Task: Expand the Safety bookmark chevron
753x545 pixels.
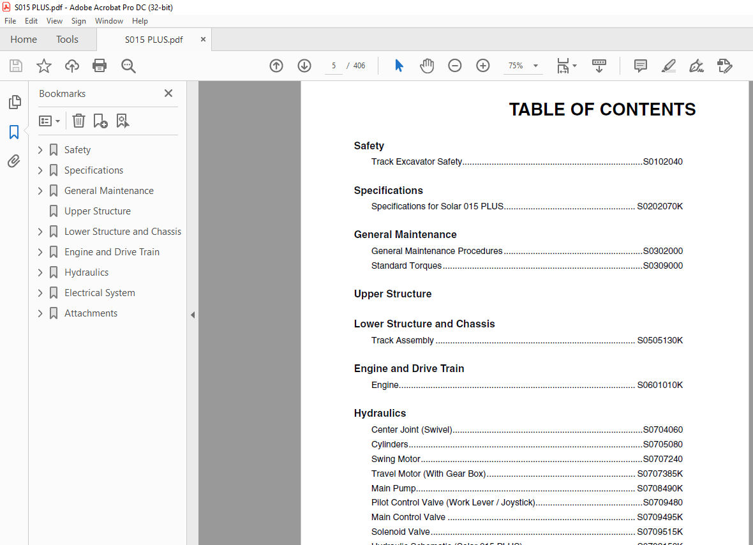Action: [x=40, y=150]
